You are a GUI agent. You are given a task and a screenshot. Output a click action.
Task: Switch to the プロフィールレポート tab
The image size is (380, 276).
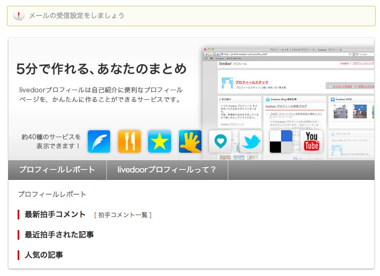click(x=57, y=170)
